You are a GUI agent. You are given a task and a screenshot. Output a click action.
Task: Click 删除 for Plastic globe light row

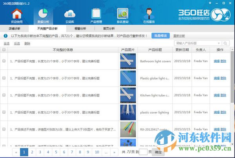point(223,78)
